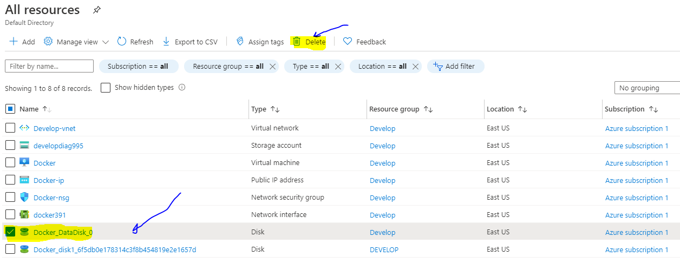The width and height of the screenshot is (680, 276).
Task: Remove the Type filter
Action: point(338,66)
